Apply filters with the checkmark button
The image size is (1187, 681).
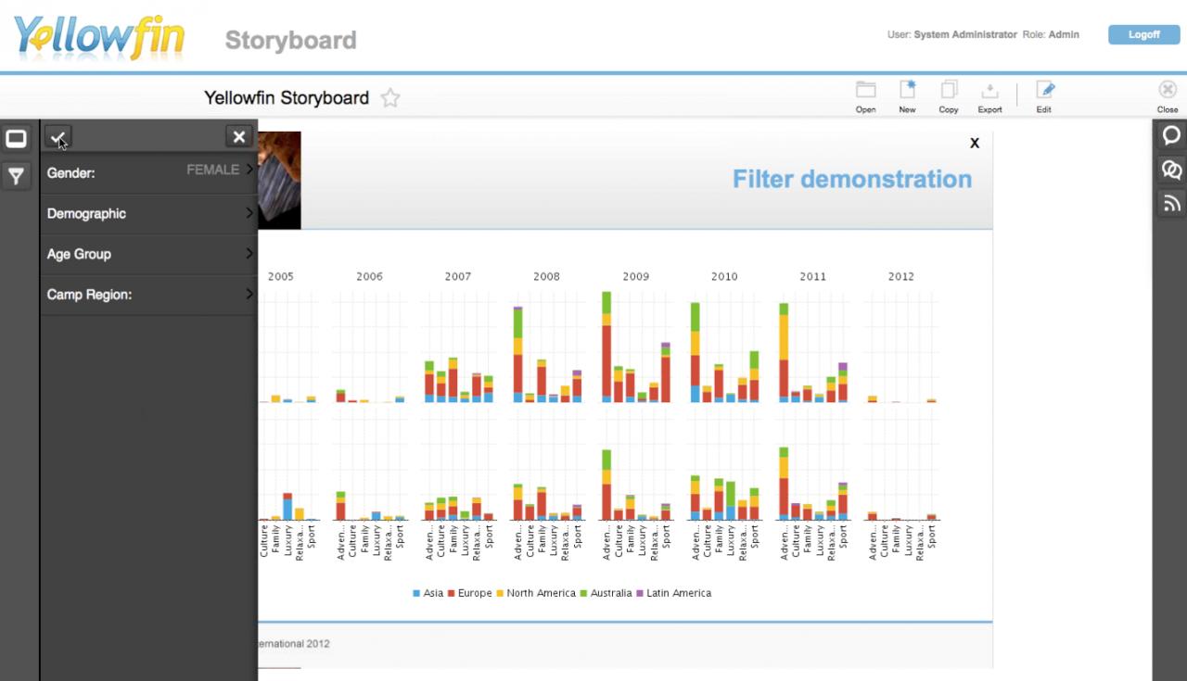point(57,137)
